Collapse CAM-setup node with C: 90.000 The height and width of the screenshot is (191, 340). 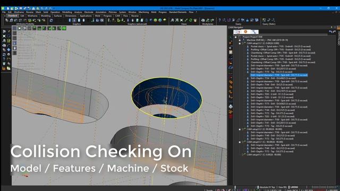tap(240, 129)
